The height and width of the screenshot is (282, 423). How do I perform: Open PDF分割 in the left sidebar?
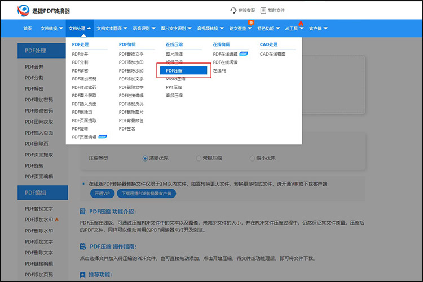click(34, 78)
